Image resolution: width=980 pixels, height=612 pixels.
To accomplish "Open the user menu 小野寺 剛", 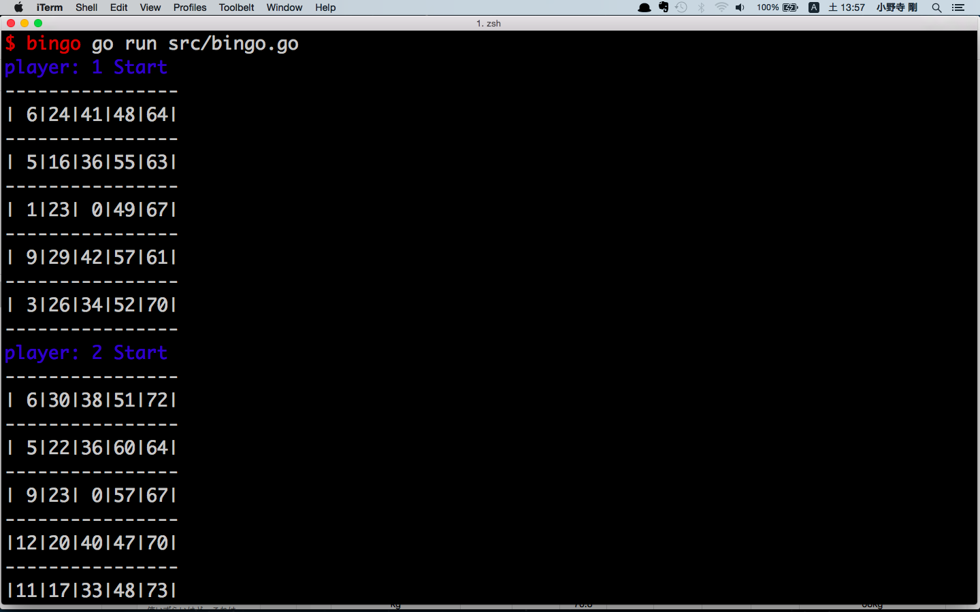I will pos(897,7).
